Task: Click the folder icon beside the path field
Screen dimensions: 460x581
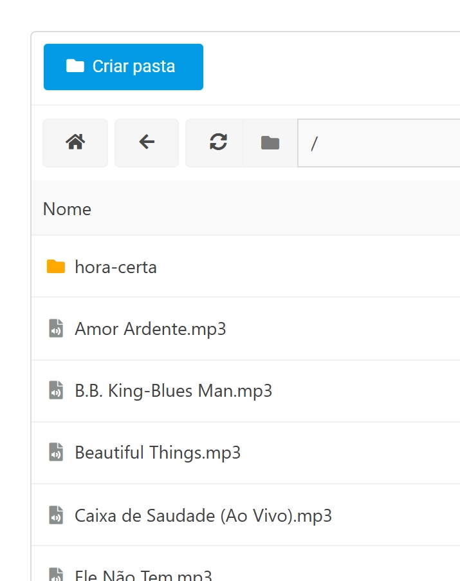Action: pos(270,142)
